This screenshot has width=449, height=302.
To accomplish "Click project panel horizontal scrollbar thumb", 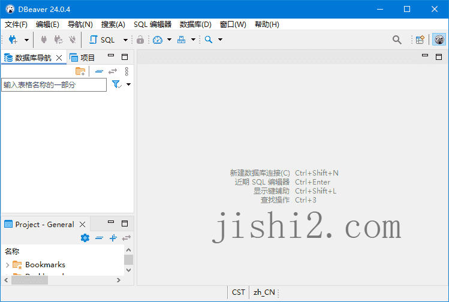I will pyautogui.click(x=29, y=280).
